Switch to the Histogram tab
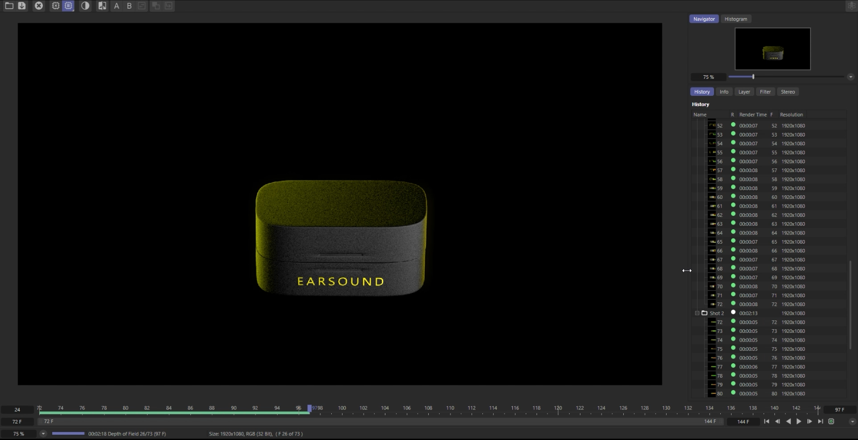Viewport: 858px width, 440px height. 736,19
